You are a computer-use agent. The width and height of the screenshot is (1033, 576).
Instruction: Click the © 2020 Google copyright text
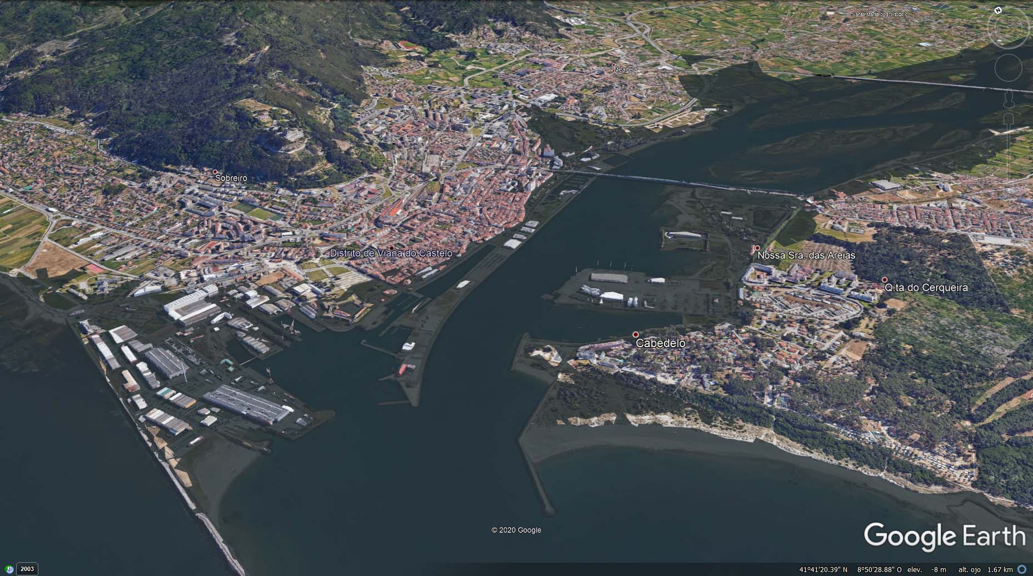(x=516, y=530)
